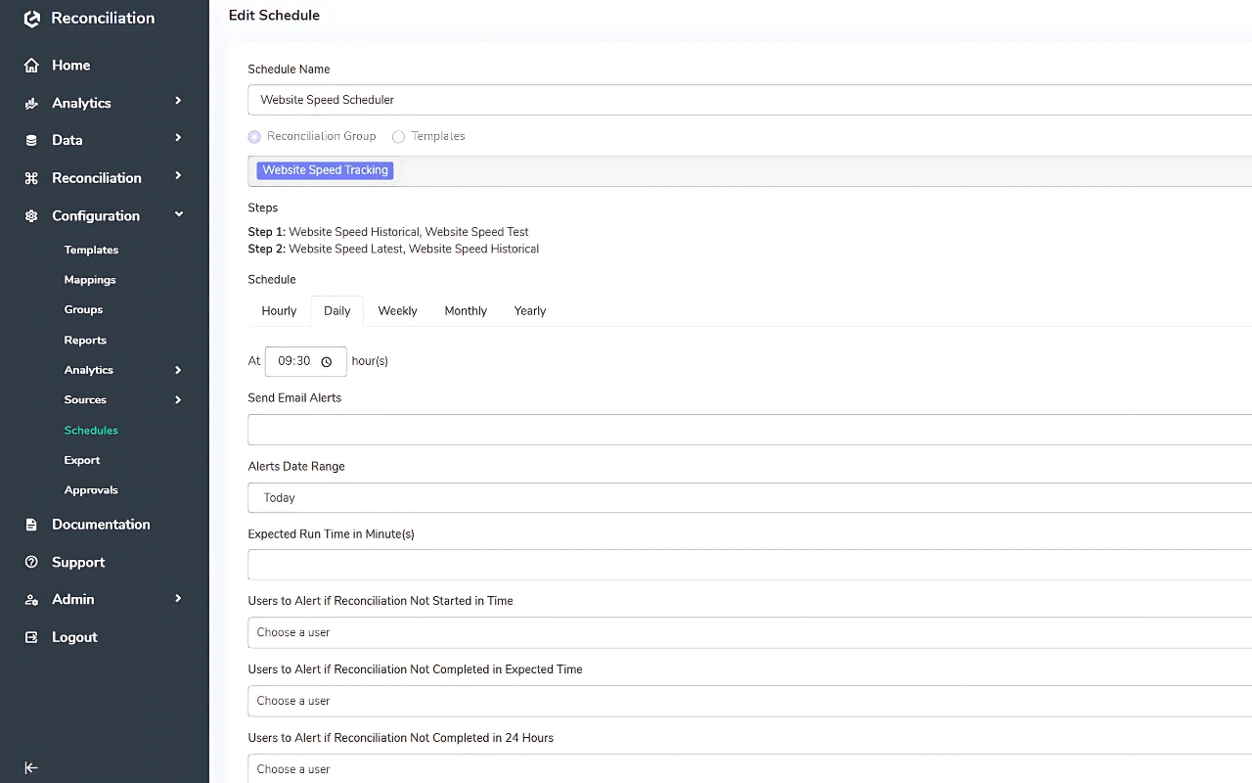Switch to the Weekly schedule tab
The height and width of the screenshot is (783, 1252).
point(397,310)
